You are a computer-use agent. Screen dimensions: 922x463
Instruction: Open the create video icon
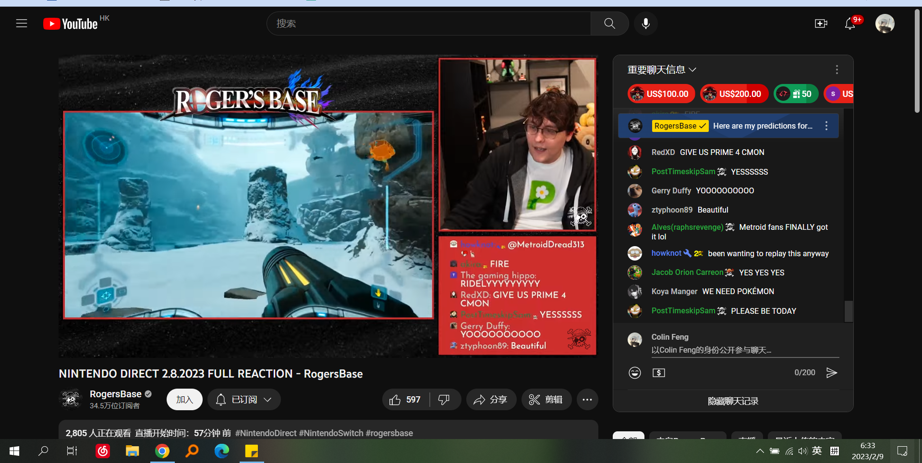821,24
